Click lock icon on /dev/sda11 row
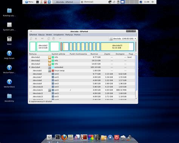 coord(49,90)
